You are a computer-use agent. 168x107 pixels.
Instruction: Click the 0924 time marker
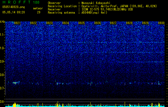65,23
